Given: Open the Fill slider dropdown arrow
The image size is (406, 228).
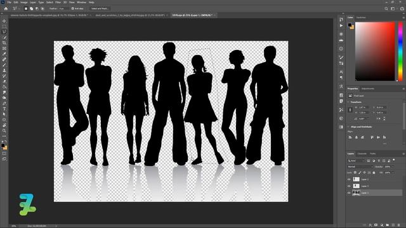Looking at the screenshot, I should (x=393, y=172).
